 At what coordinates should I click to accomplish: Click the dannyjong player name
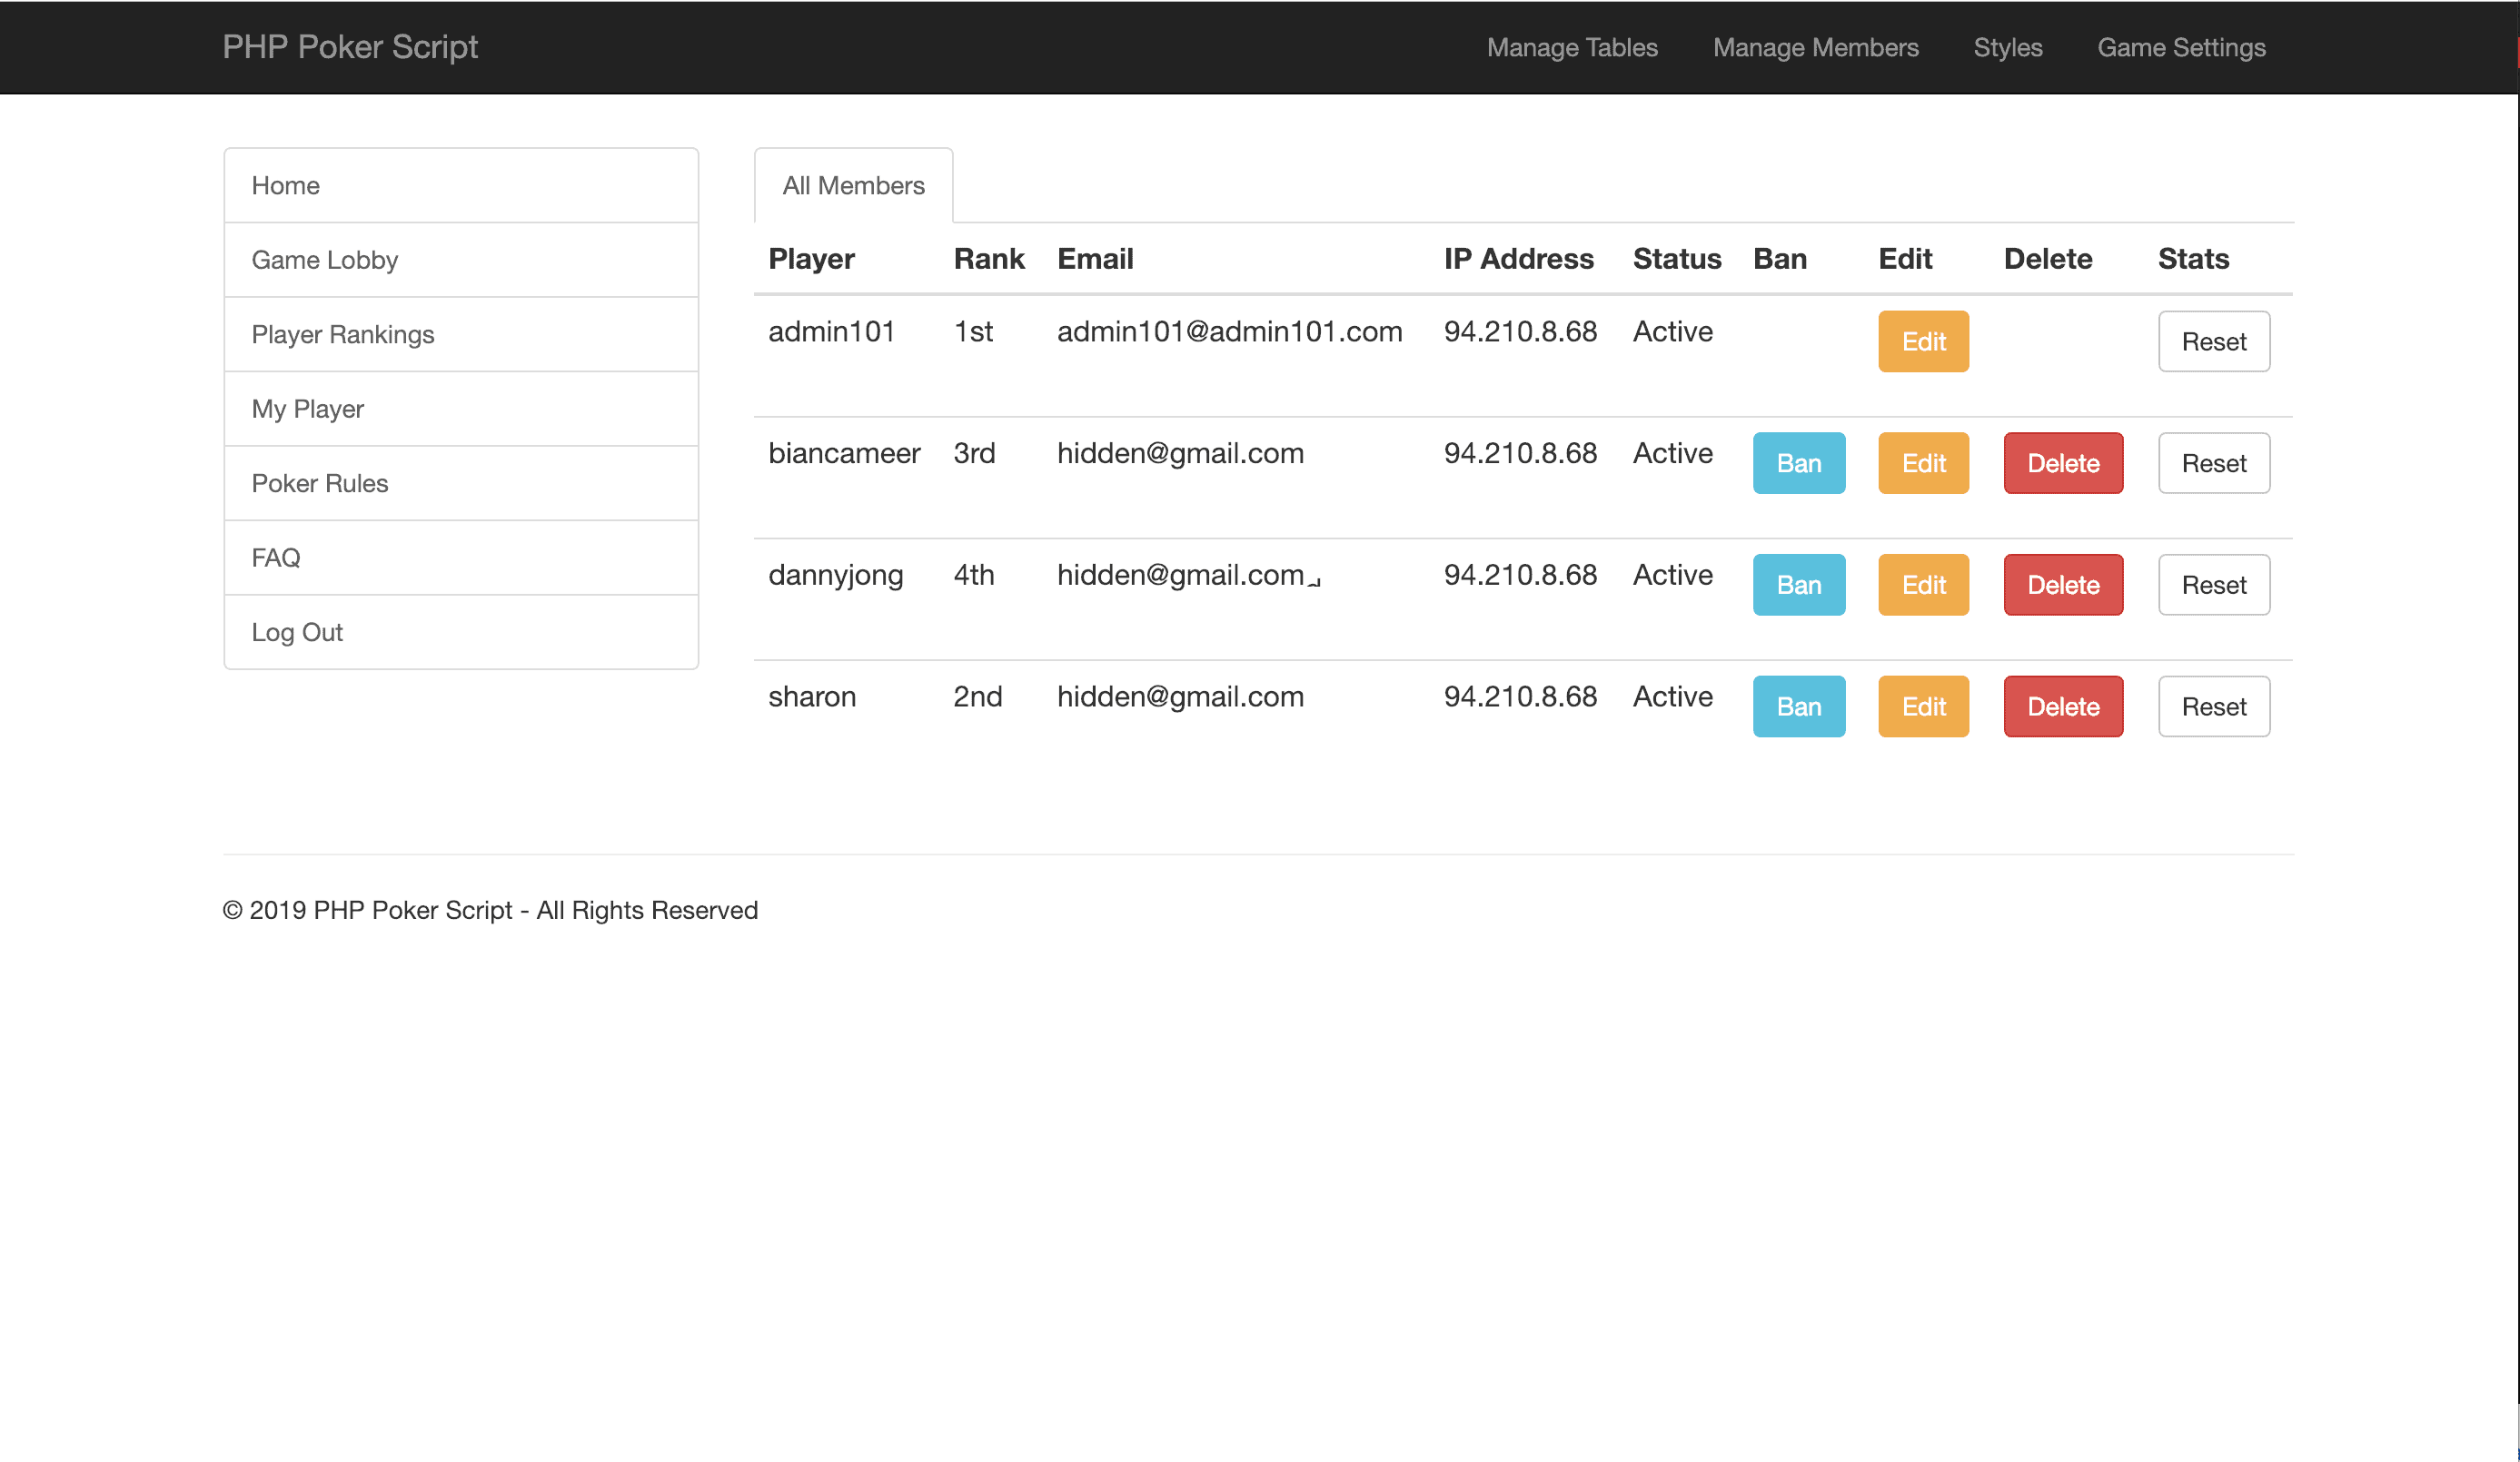pos(835,576)
